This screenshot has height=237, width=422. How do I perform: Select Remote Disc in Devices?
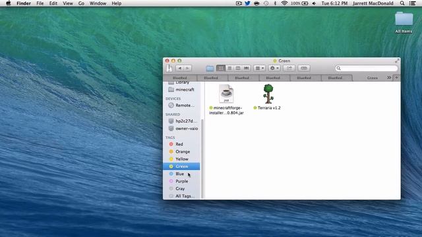(182, 105)
